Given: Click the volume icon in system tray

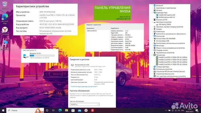Looking at the screenshot, I should [x=179, y=110].
